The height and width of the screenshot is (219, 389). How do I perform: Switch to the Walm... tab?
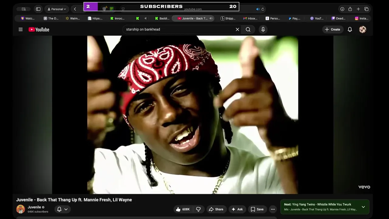73,19
